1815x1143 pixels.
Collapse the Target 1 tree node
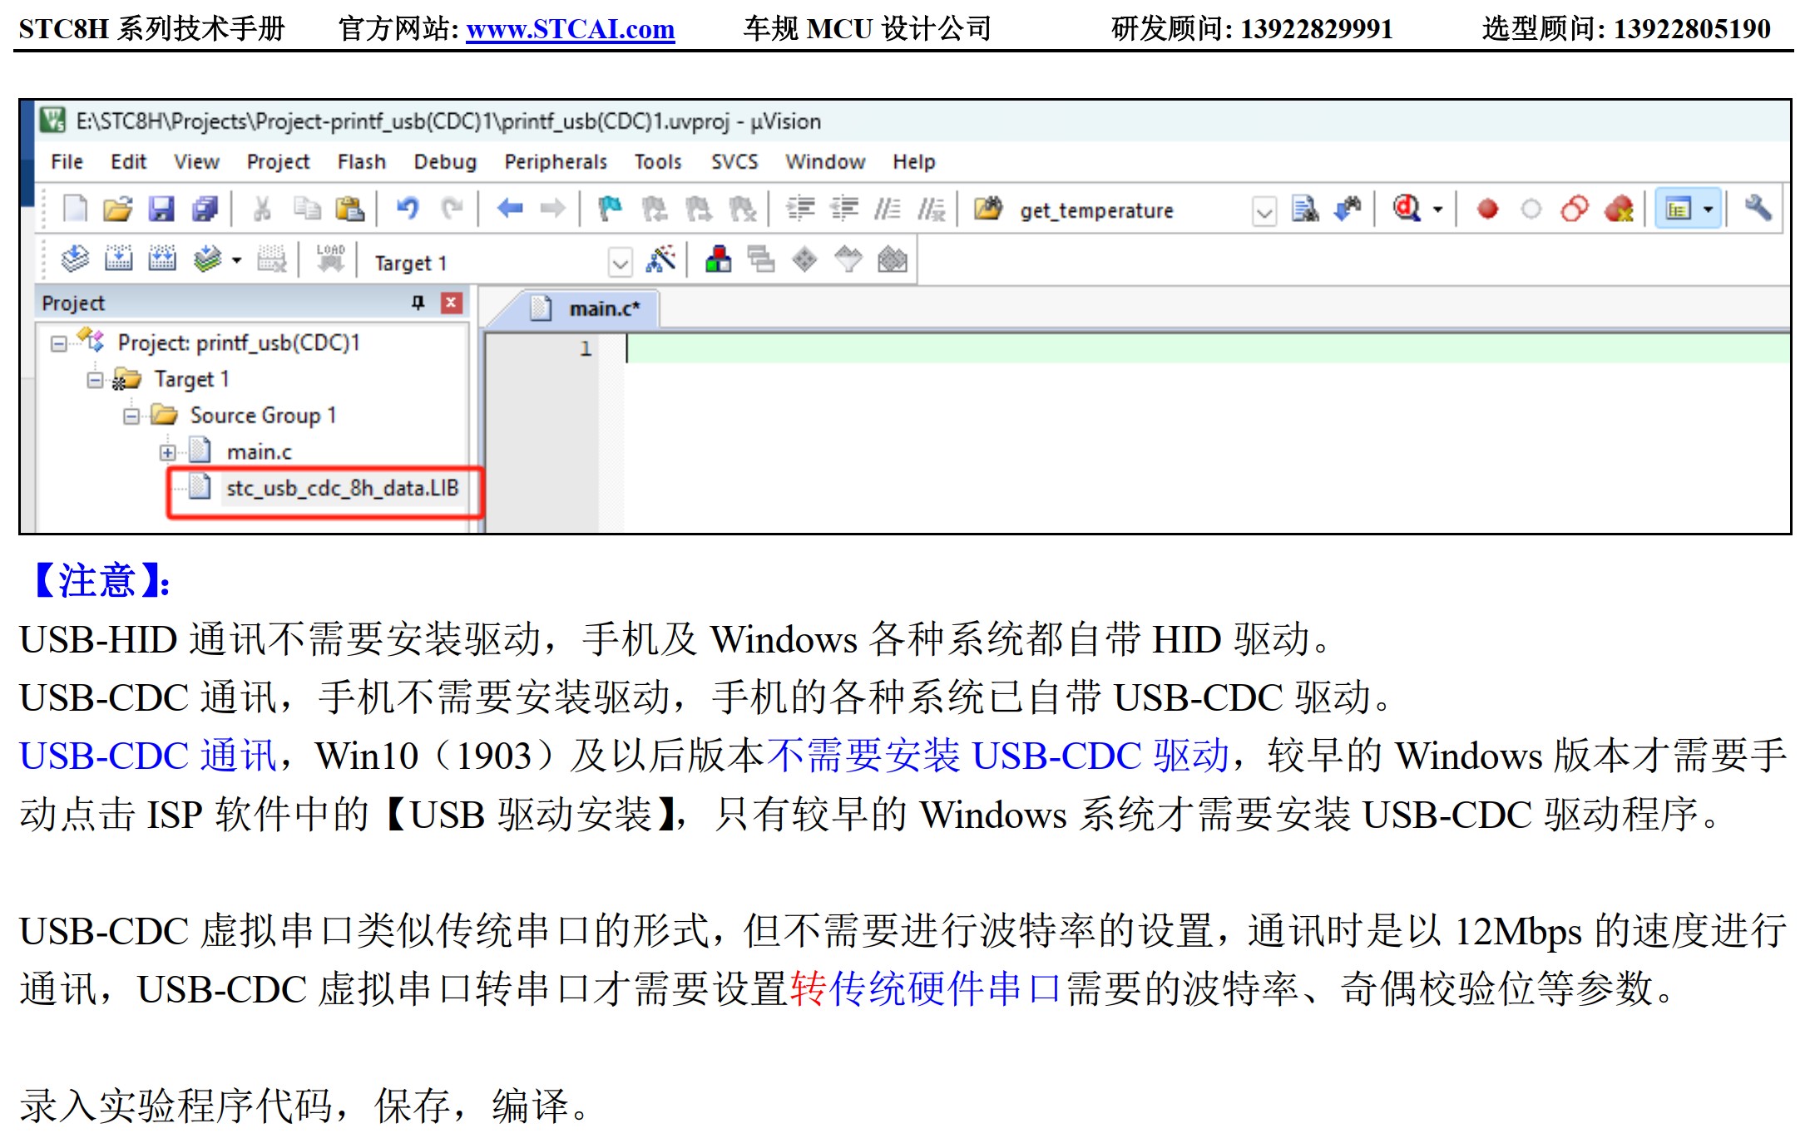pos(95,380)
